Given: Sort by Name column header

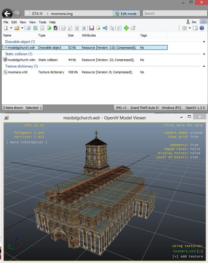Looking at the screenshot, I should [x=19, y=35].
